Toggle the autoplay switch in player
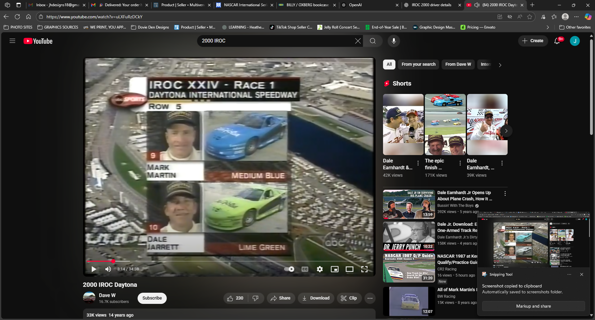Image resolution: width=595 pixels, height=320 pixels. tap(289, 269)
